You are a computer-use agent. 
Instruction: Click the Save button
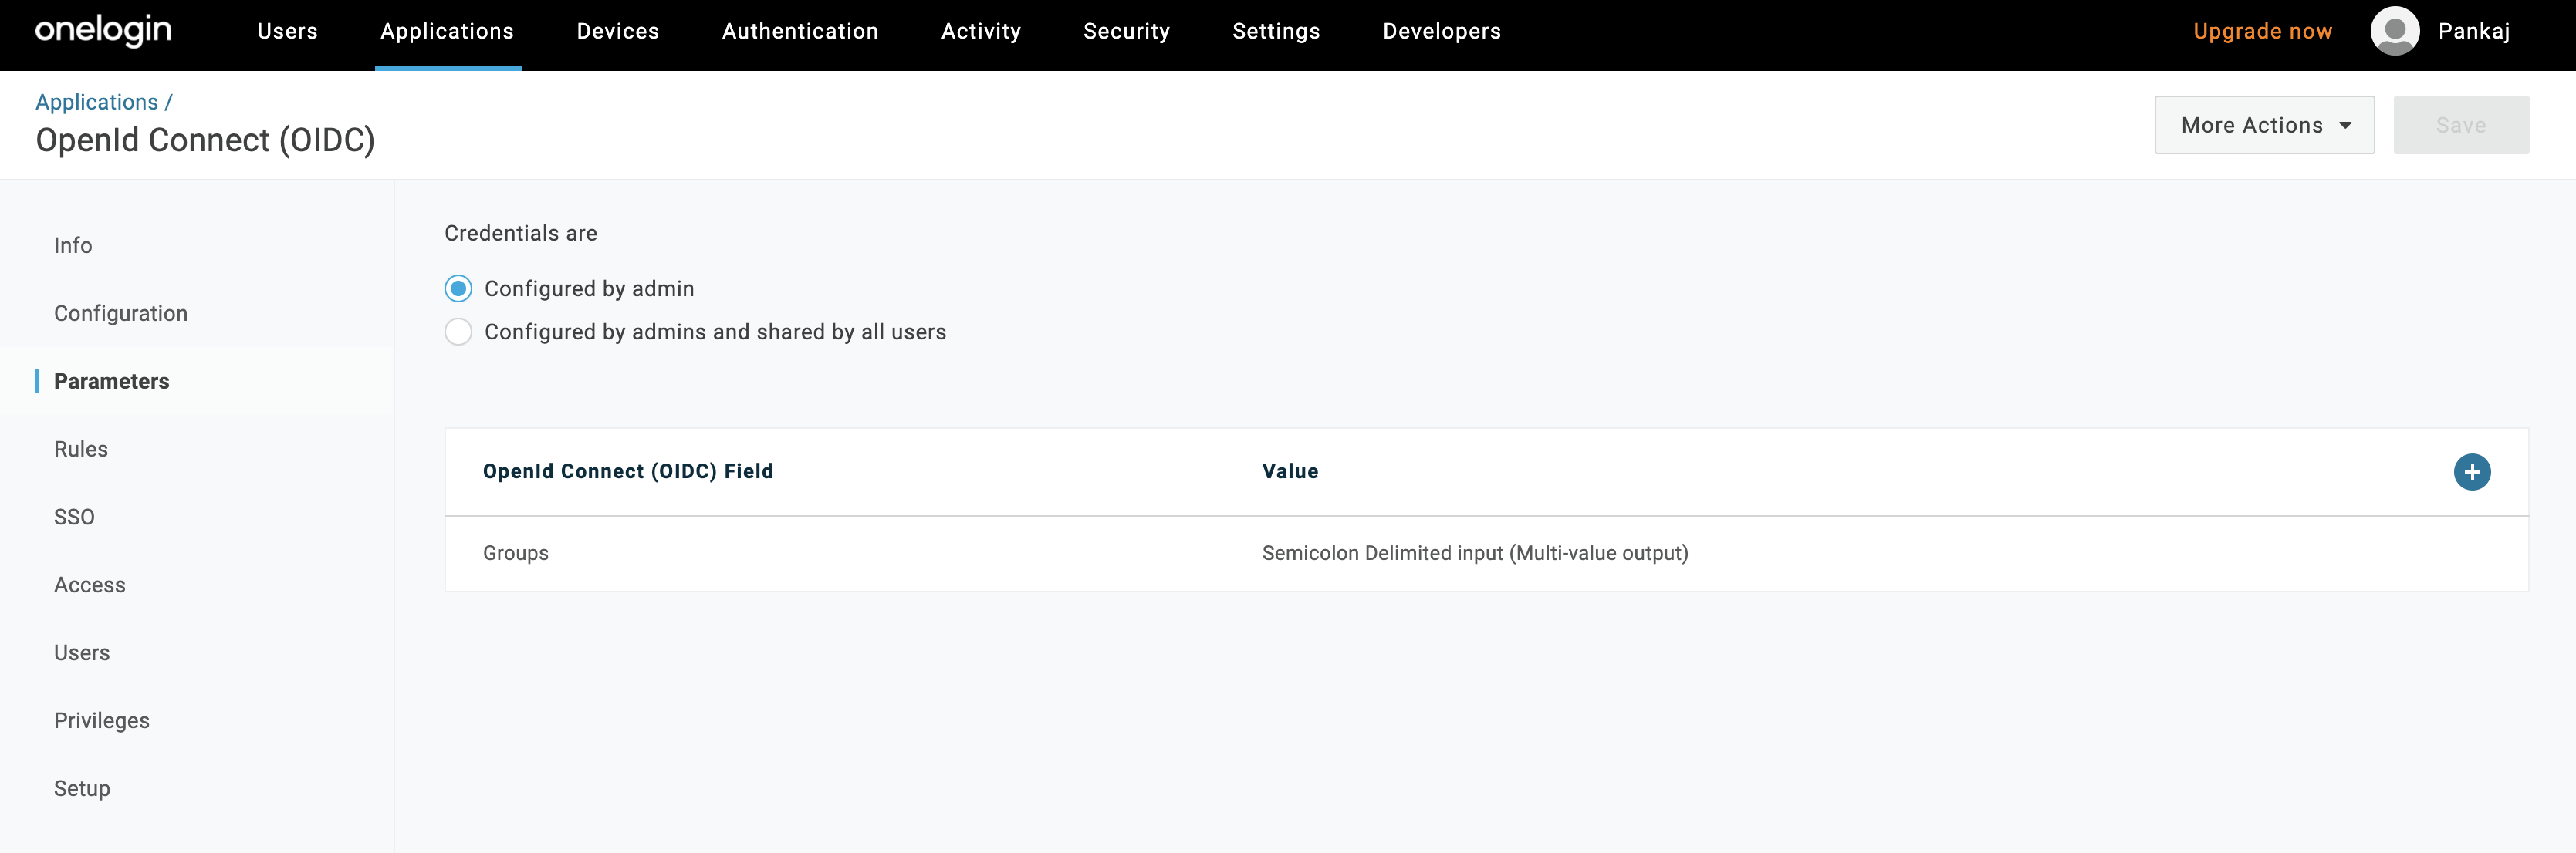click(2461, 125)
